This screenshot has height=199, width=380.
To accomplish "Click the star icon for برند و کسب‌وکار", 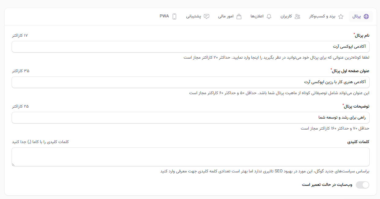I will click(341, 17).
